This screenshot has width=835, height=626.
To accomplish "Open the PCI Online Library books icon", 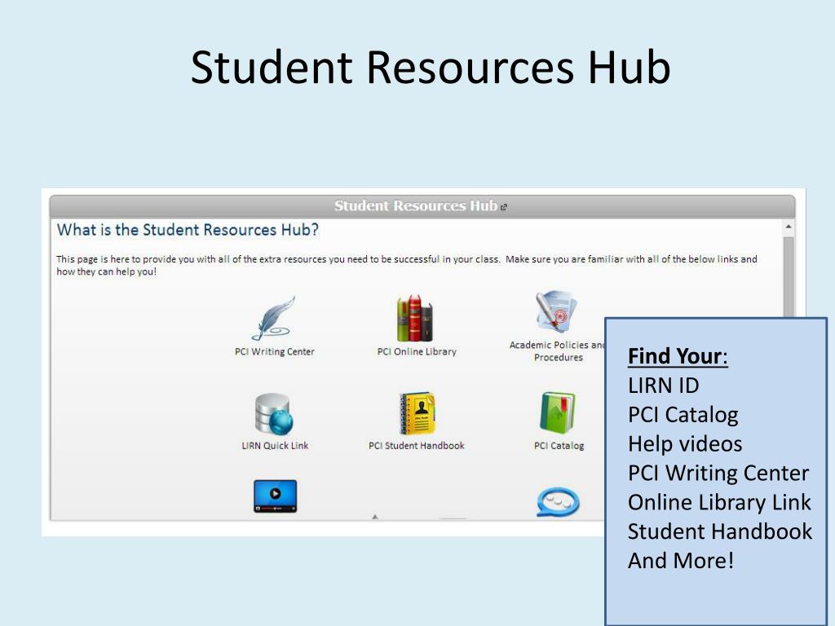I will click(x=415, y=319).
